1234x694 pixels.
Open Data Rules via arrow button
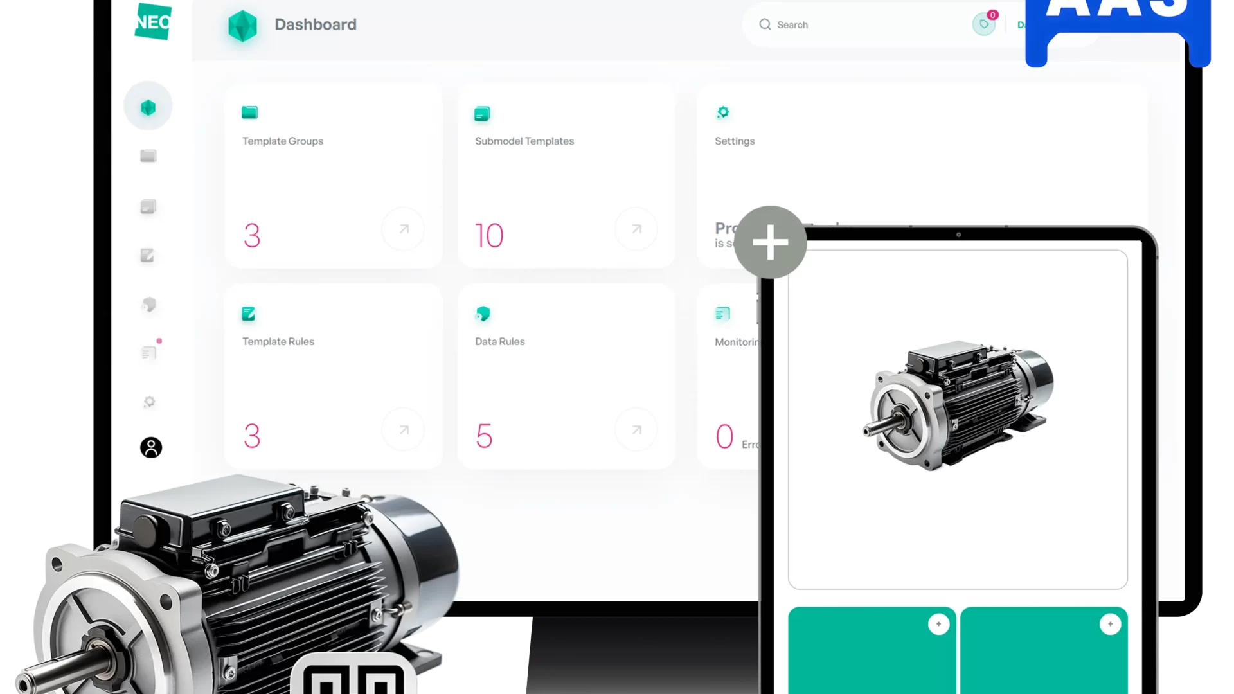tap(636, 429)
